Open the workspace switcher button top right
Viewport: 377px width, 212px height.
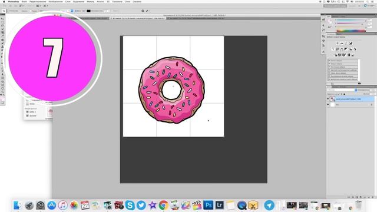(x=335, y=6)
